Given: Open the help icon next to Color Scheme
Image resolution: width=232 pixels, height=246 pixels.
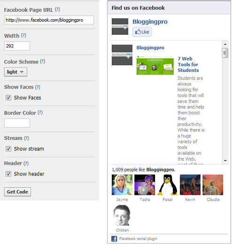Looking at the screenshot, I should 43,61.
